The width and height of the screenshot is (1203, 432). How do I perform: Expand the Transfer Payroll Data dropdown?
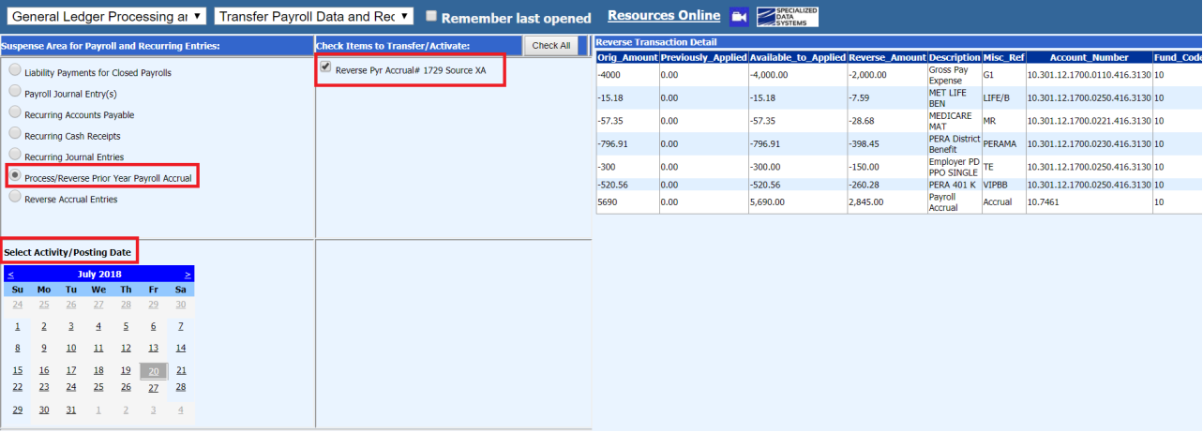[313, 17]
